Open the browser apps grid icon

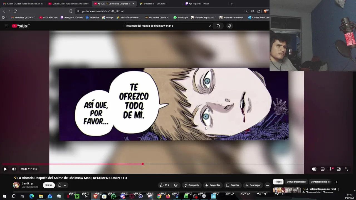tap(4, 17)
